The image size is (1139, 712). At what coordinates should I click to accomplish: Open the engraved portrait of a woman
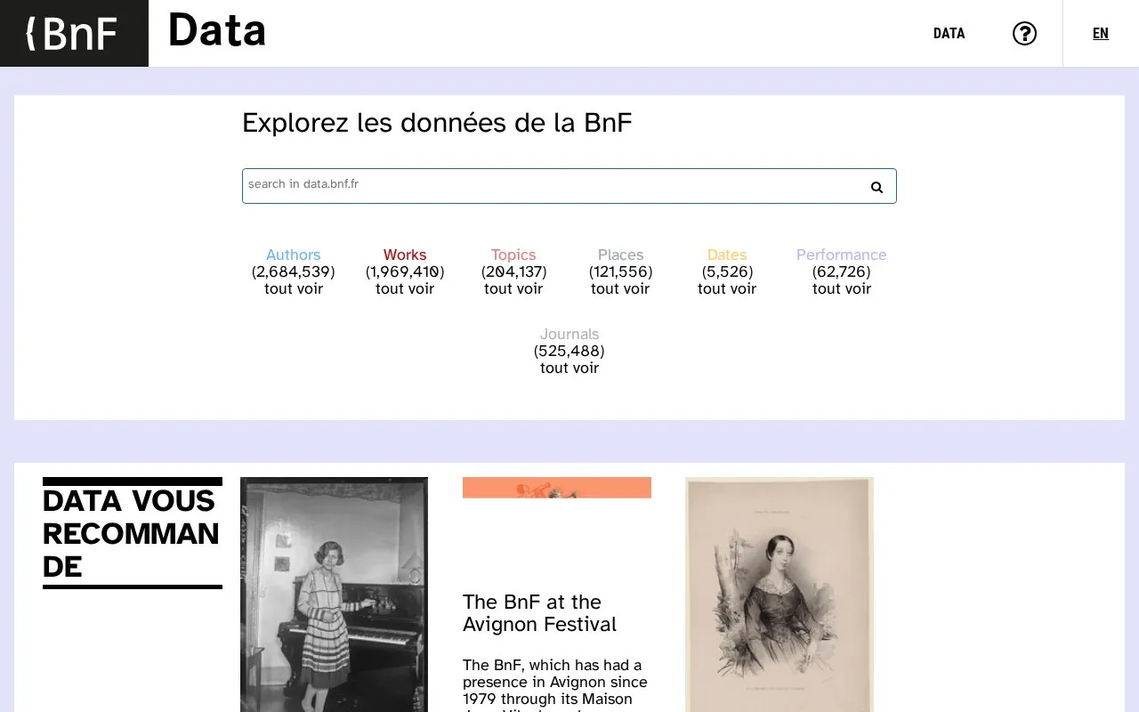click(780, 595)
